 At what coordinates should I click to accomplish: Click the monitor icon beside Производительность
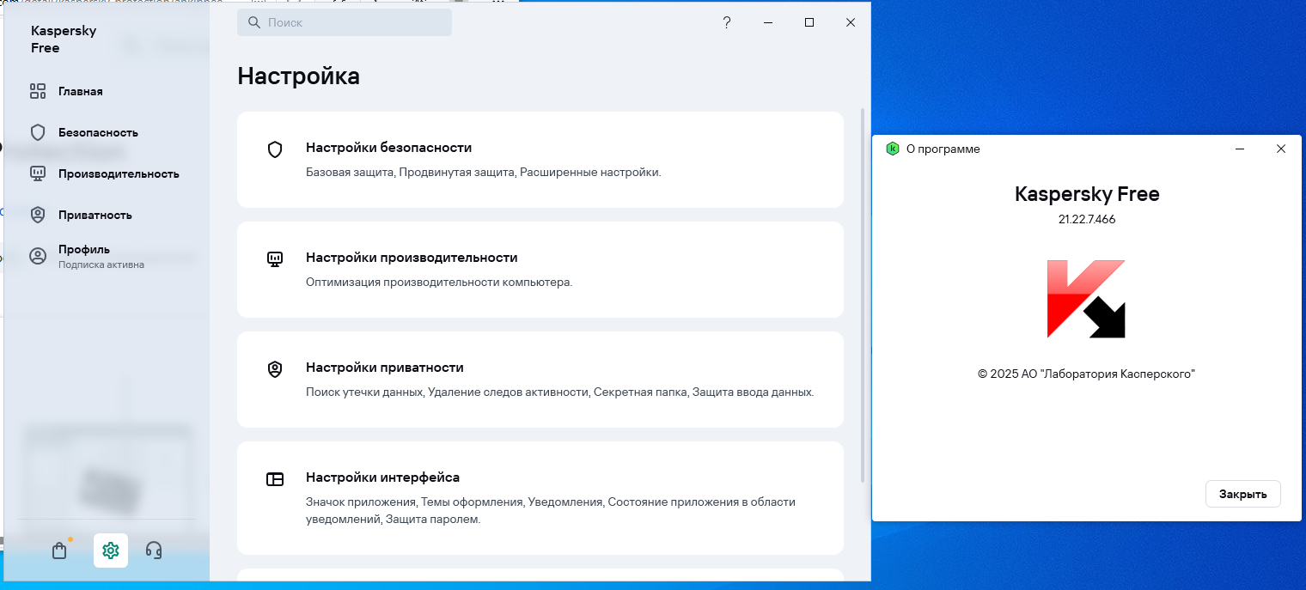(38, 173)
